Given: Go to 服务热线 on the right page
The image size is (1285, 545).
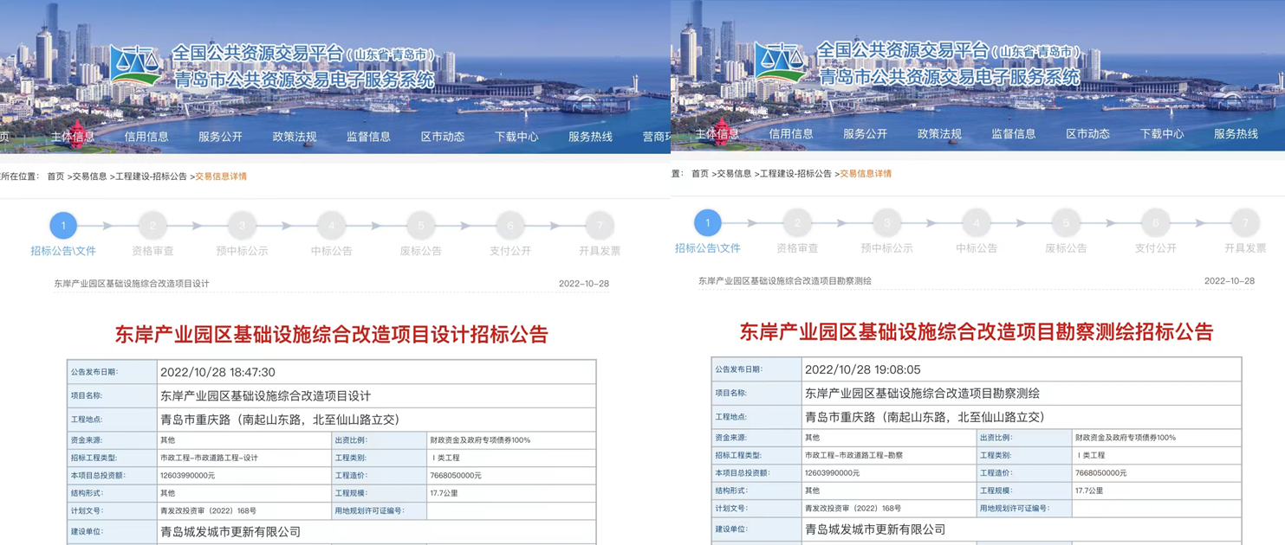Looking at the screenshot, I should 1236,134.
